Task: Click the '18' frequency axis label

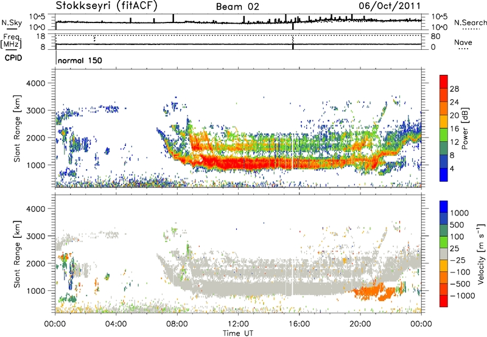Action: [x=41, y=36]
